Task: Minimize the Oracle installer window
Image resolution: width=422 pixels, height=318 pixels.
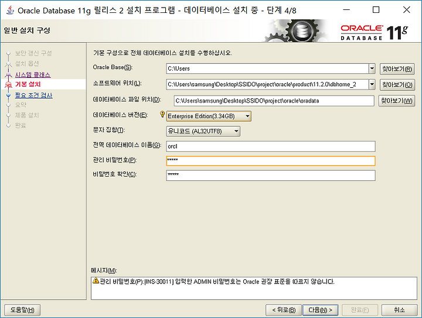Action: pos(346,10)
